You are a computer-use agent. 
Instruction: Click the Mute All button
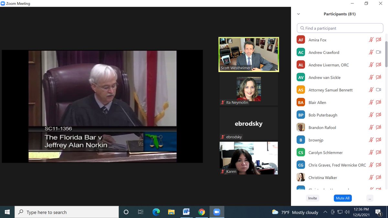point(343,198)
